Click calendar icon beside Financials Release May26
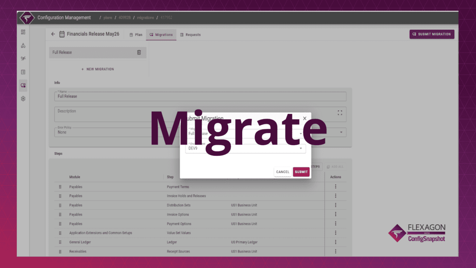This screenshot has width=476, height=268. coord(62,34)
